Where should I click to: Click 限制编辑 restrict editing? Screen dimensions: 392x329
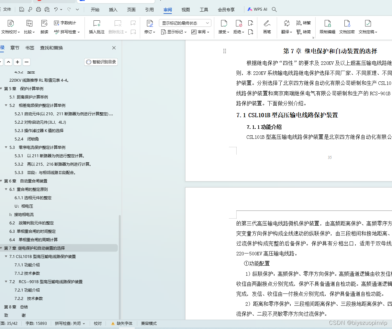(328, 26)
